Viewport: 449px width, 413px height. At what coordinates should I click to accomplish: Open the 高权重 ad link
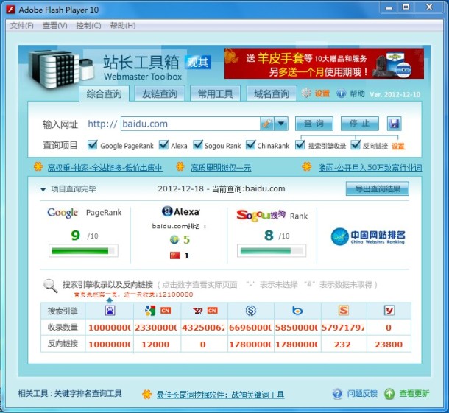[105, 167]
